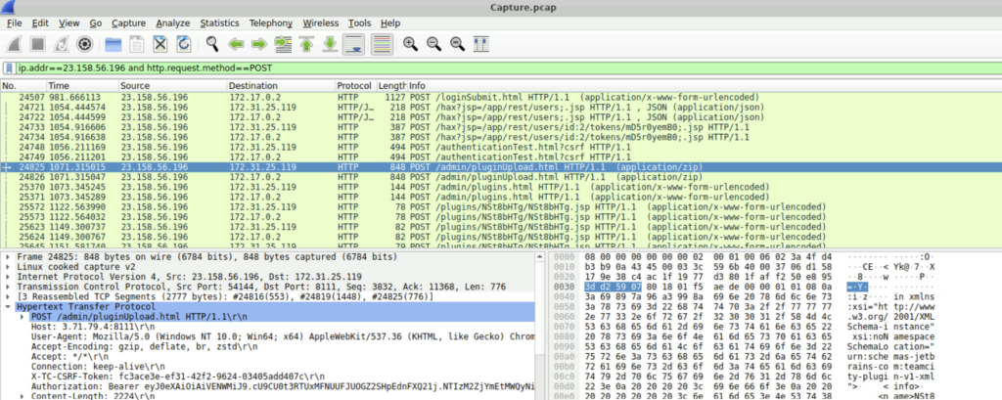
Task: Click the Zoom in magnifier icon
Action: tap(410, 44)
